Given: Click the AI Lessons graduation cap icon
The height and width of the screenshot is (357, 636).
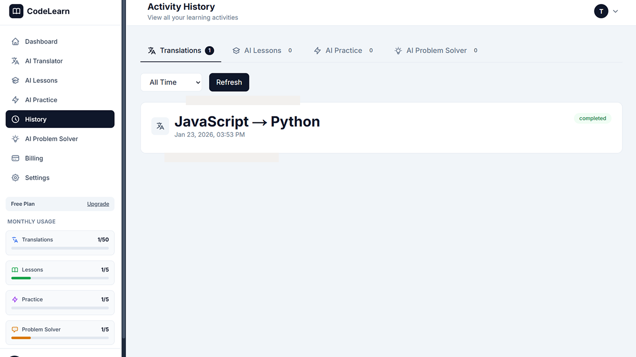Looking at the screenshot, I should click(x=15, y=80).
